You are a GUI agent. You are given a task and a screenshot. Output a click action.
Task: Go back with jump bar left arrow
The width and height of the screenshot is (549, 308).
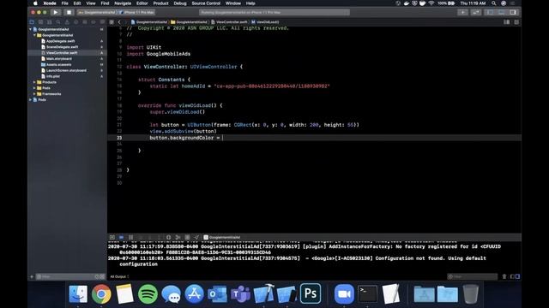119,22
